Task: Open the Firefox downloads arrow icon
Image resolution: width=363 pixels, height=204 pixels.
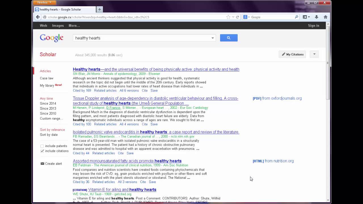Action: pos(316,17)
